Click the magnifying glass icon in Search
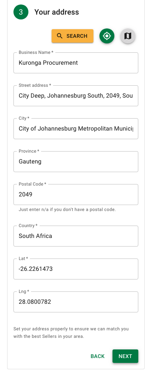The height and width of the screenshot is (373, 151). (60, 36)
